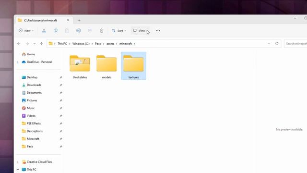Image resolution: width=307 pixels, height=173 pixels.
Task: Click the Rename icon in toolbar
Action: 79,31
